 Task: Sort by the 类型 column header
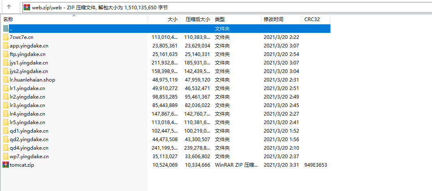237,19
